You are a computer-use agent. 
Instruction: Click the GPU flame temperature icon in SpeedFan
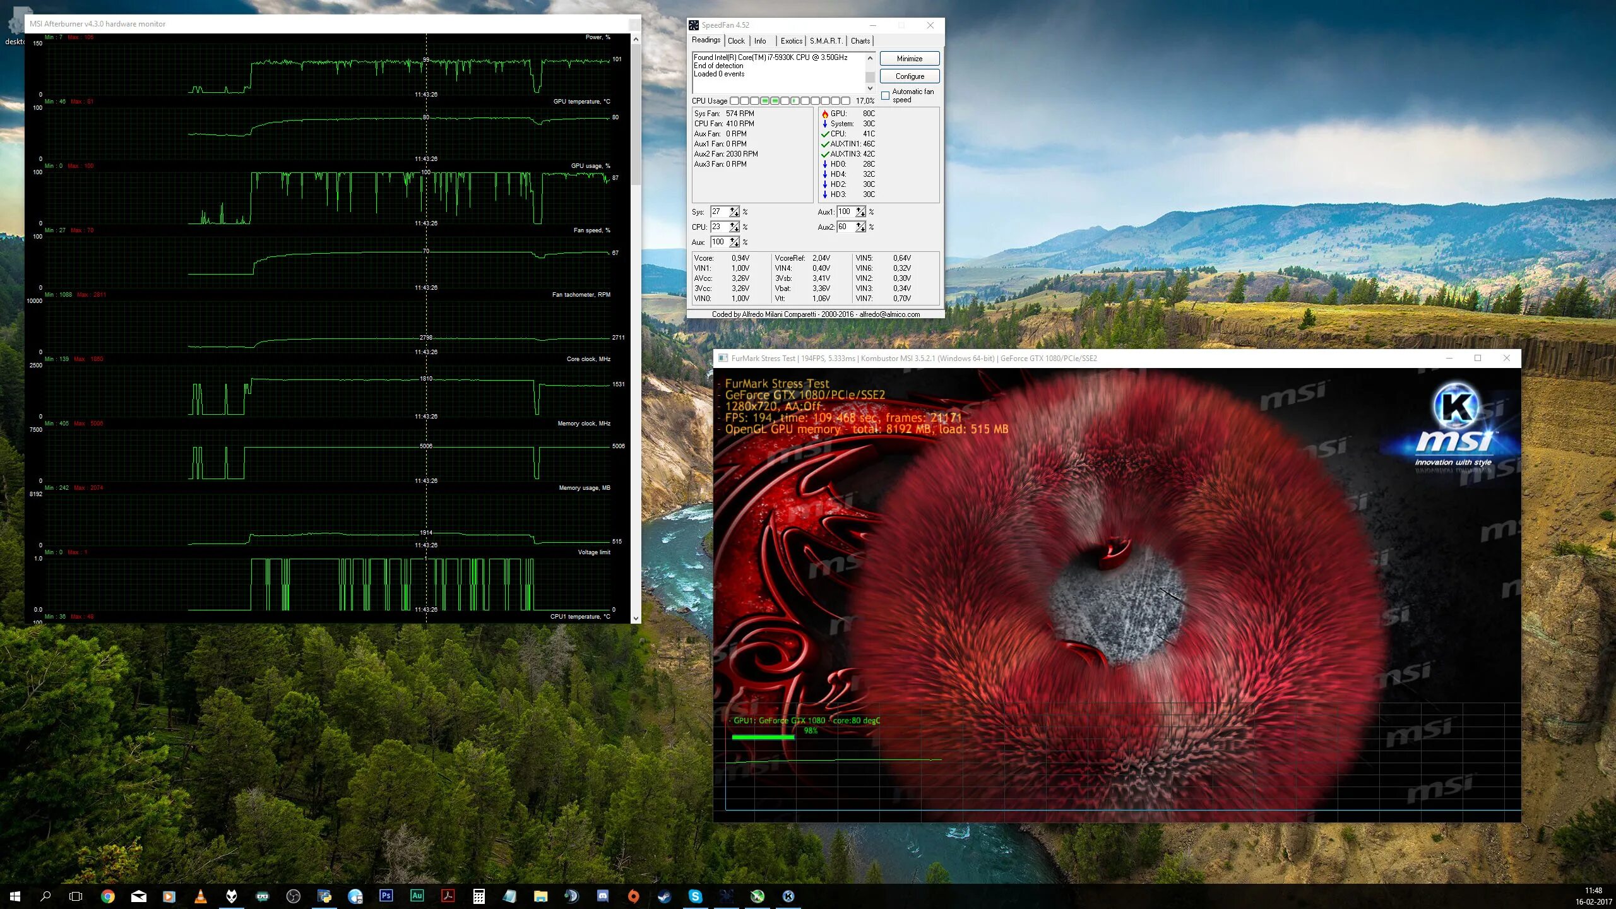click(x=825, y=114)
